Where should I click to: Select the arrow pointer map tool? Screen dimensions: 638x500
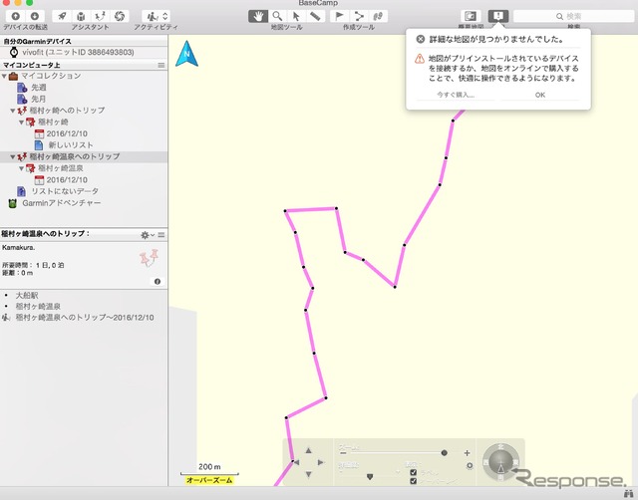tap(296, 16)
